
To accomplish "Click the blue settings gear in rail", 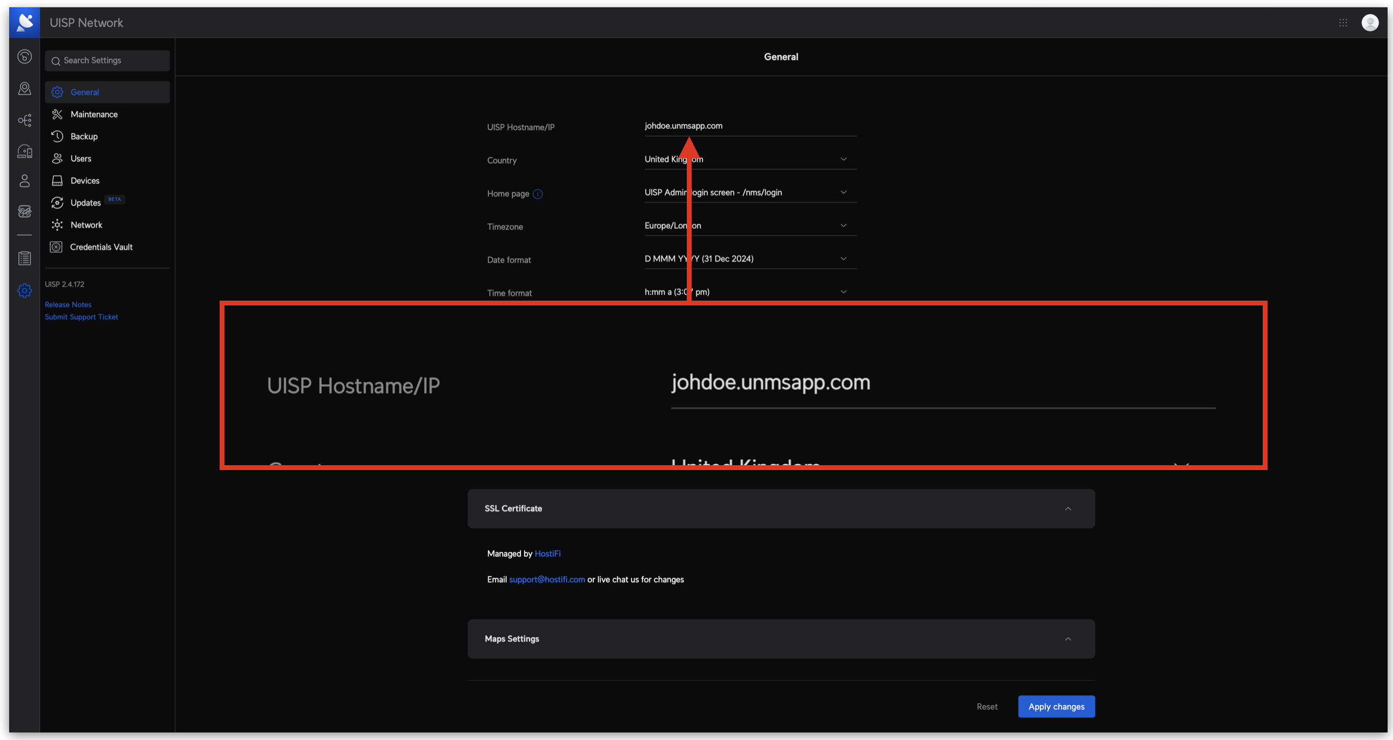I will (x=24, y=290).
